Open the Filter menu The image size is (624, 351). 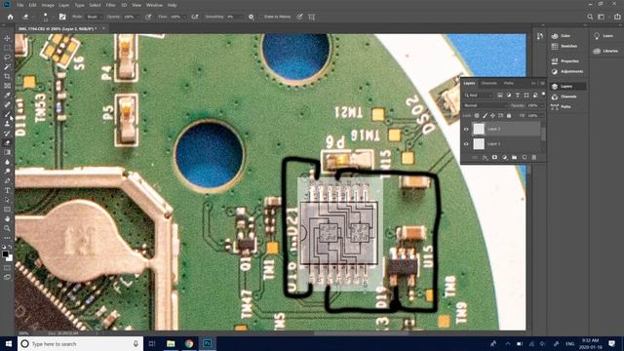110,5
